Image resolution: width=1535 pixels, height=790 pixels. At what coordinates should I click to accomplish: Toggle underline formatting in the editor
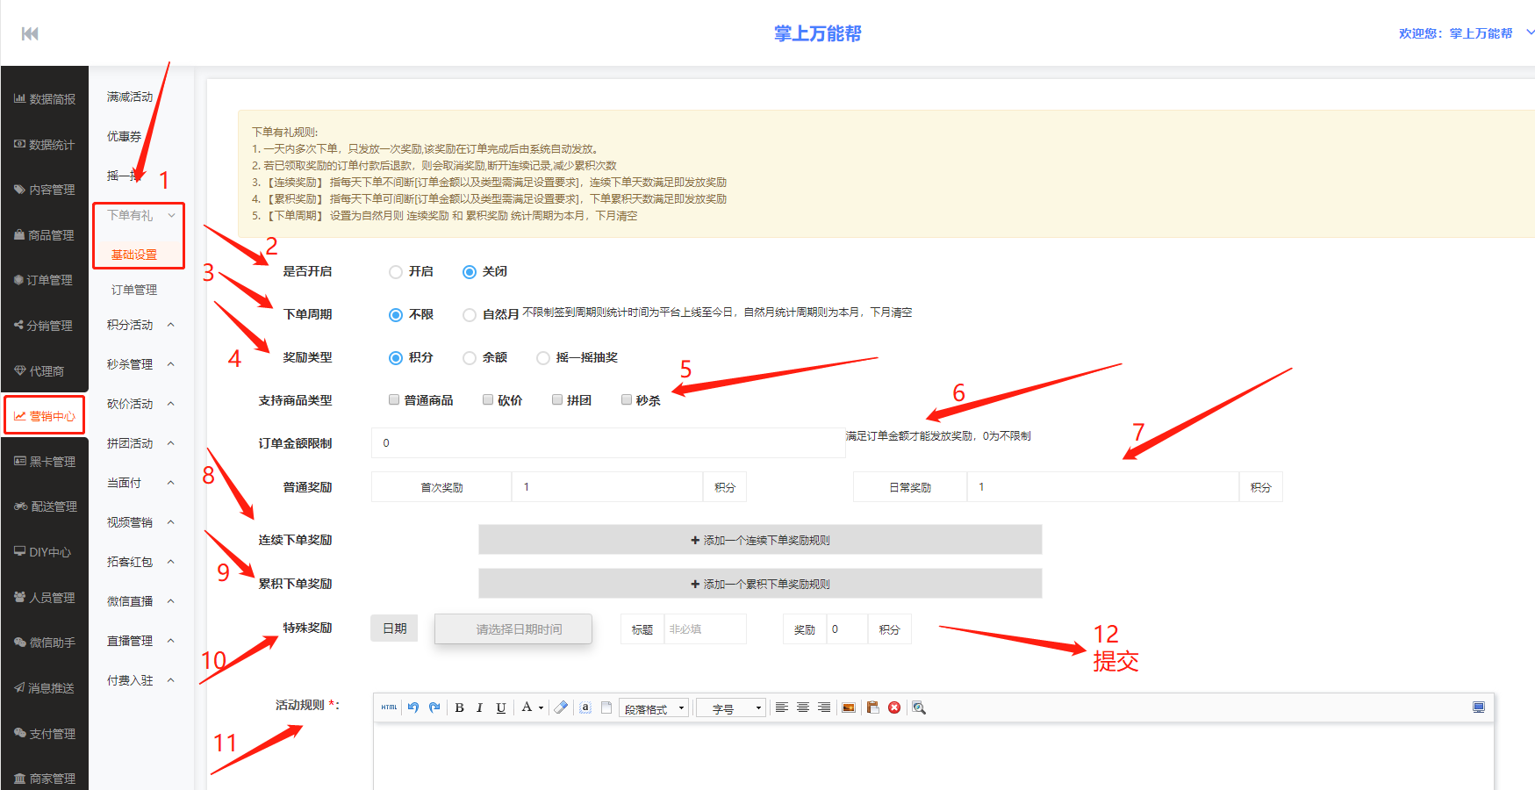pos(500,707)
